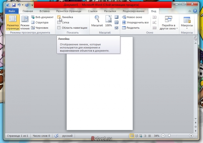Go to next page double-arrow

[x=195, y=131]
